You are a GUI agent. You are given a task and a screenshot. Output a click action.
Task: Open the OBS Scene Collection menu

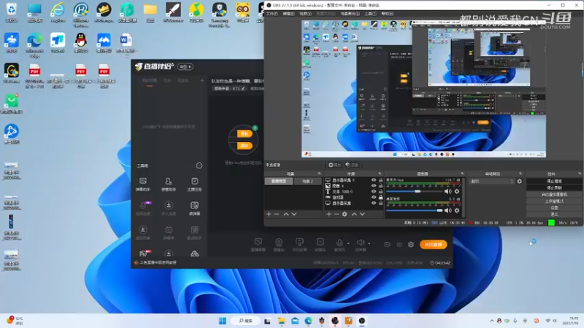pos(350,14)
